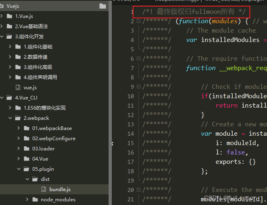Click the open folder icon of 3.组件化开发
The height and width of the screenshot is (205, 267).
coord(9,37)
